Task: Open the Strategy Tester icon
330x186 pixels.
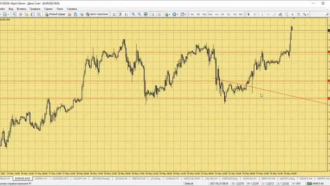Action: [x=39, y=14]
